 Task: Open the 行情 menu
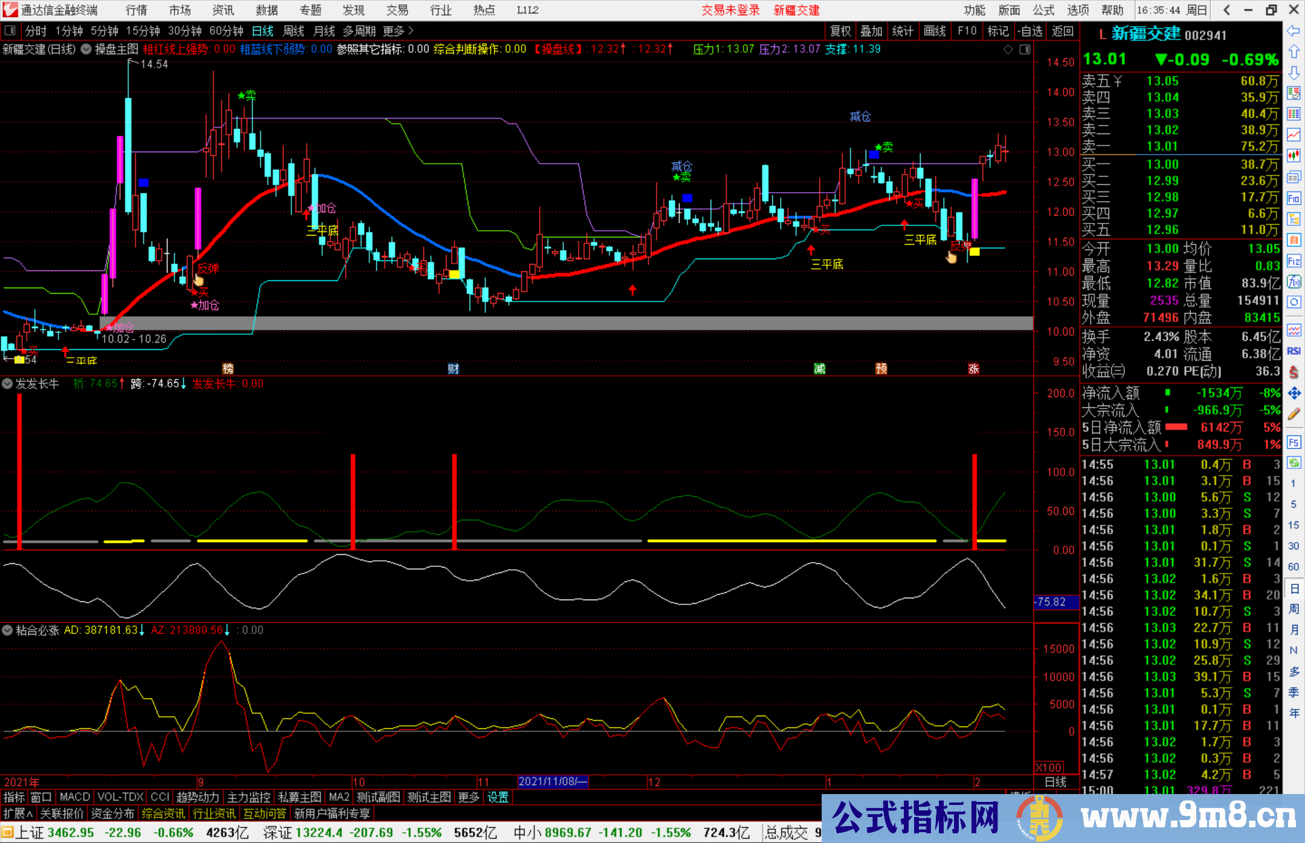[137, 10]
